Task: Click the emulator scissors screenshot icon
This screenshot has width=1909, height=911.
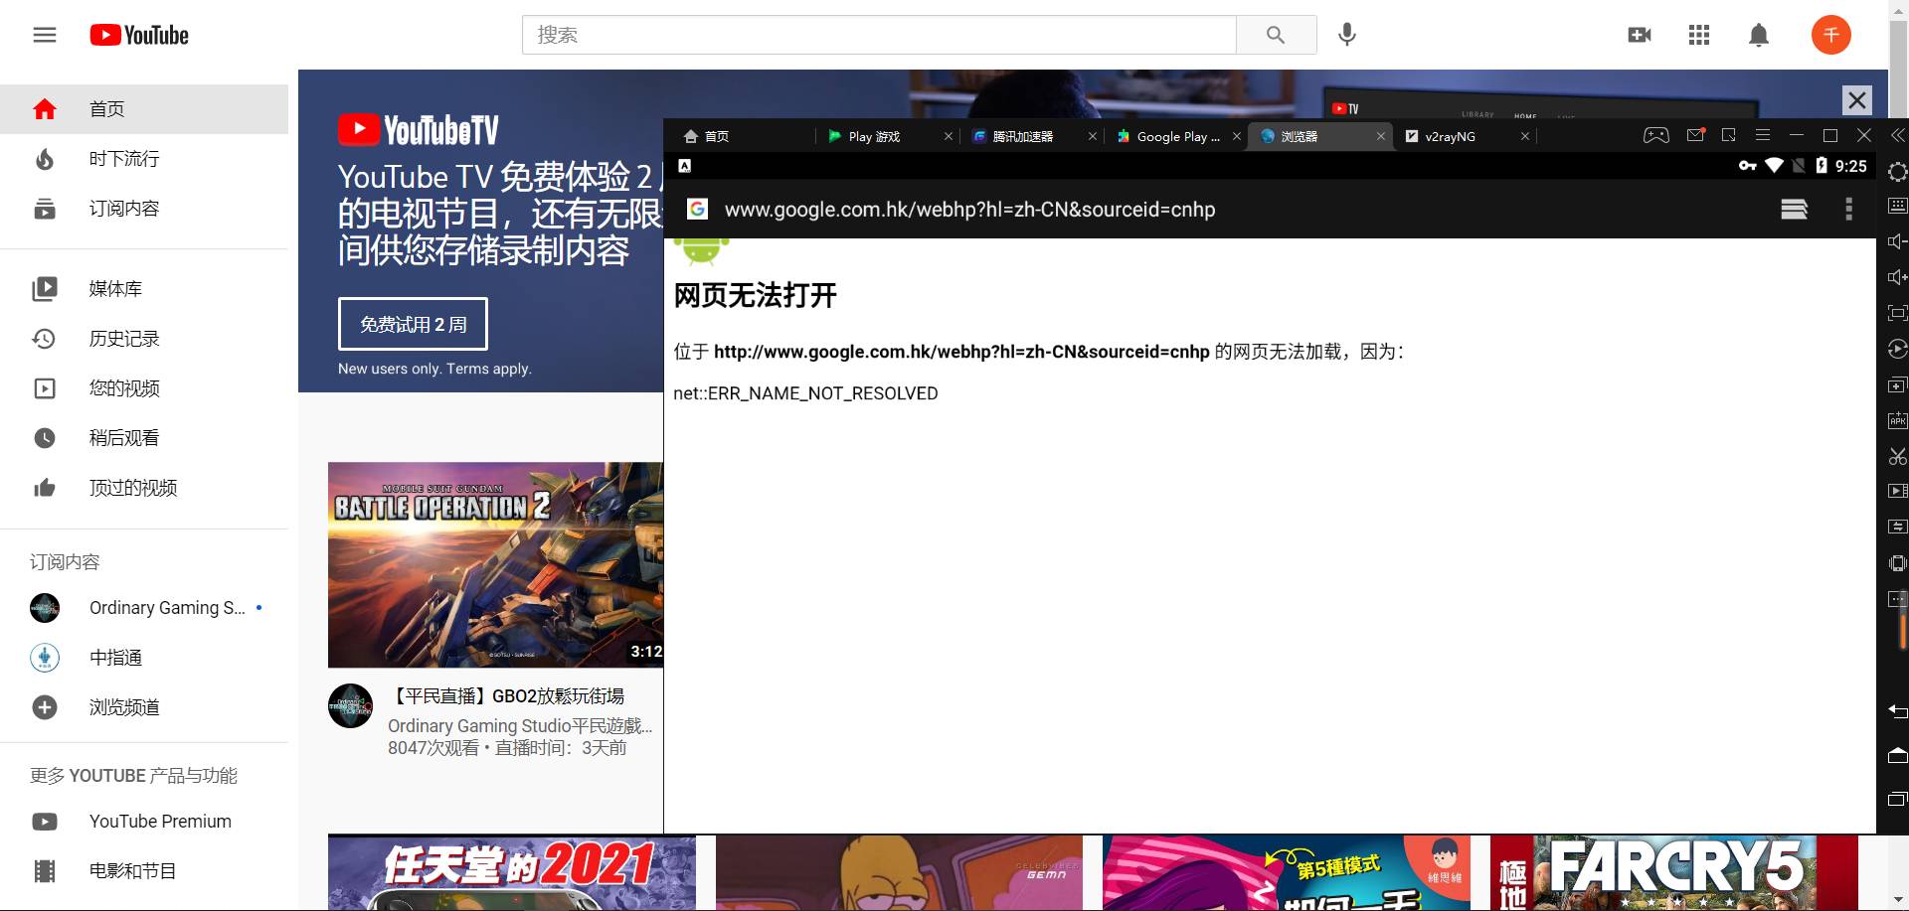Action: [1897, 456]
